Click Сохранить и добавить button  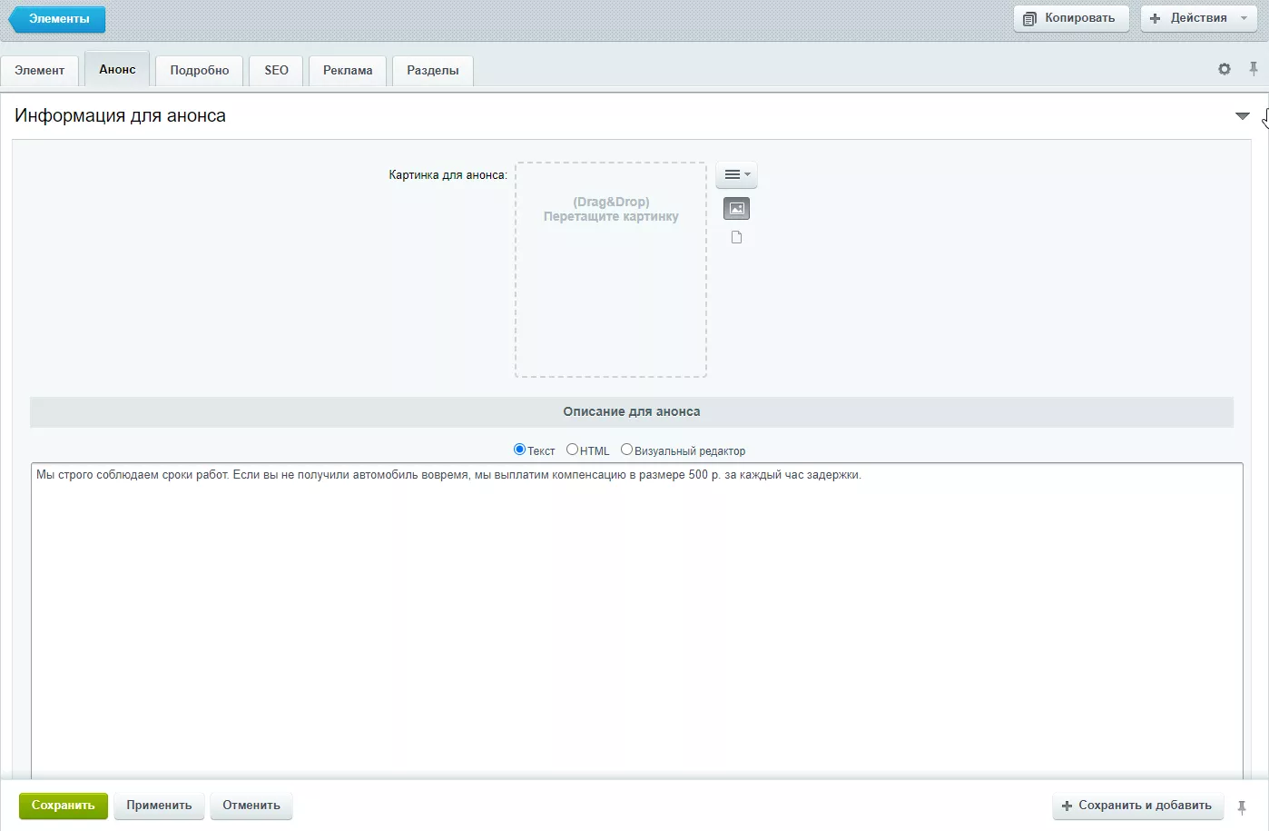point(1136,806)
